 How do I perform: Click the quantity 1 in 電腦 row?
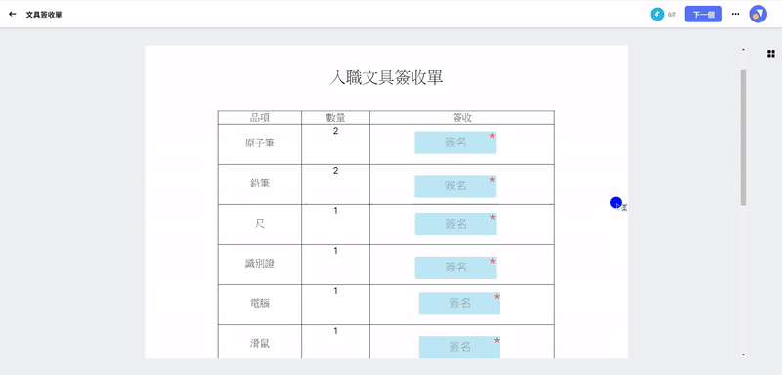click(335, 291)
